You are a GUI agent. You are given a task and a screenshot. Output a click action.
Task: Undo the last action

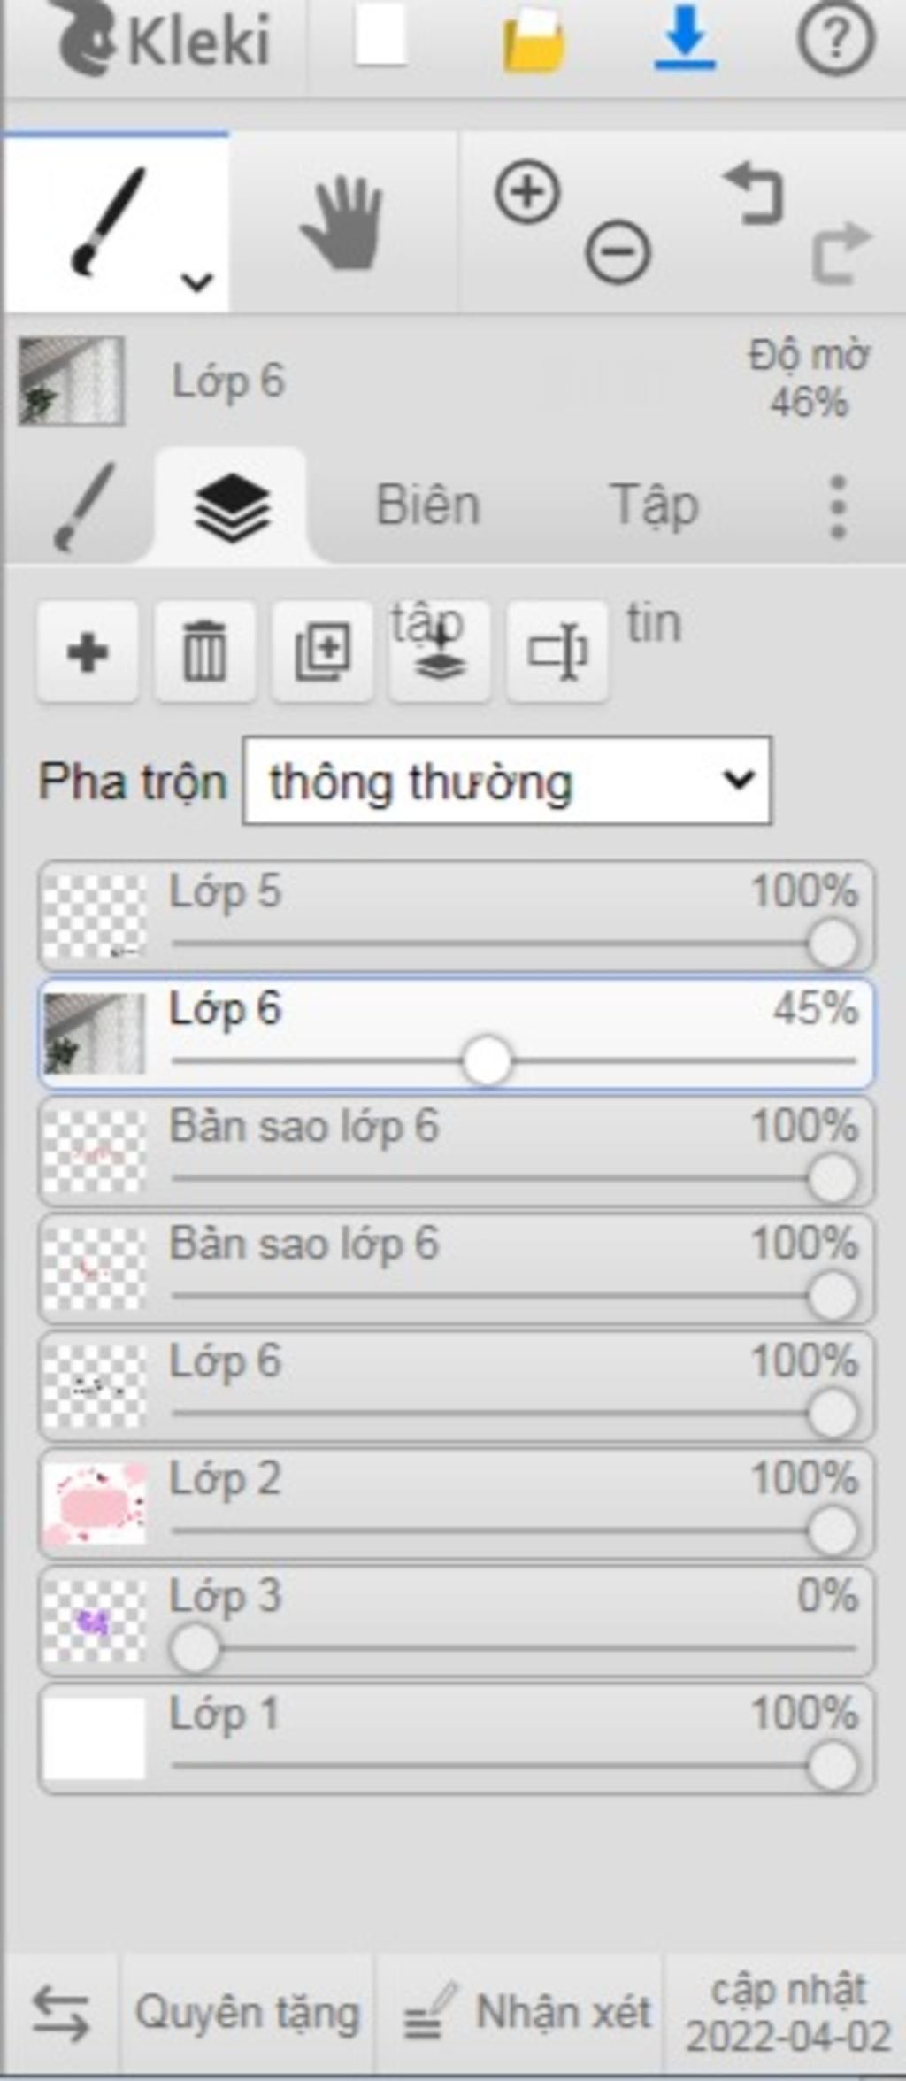pos(754,193)
